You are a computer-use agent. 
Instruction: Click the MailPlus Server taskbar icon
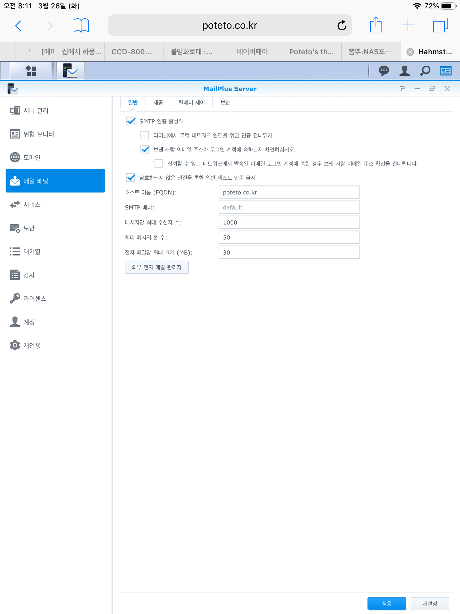[x=70, y=71]
